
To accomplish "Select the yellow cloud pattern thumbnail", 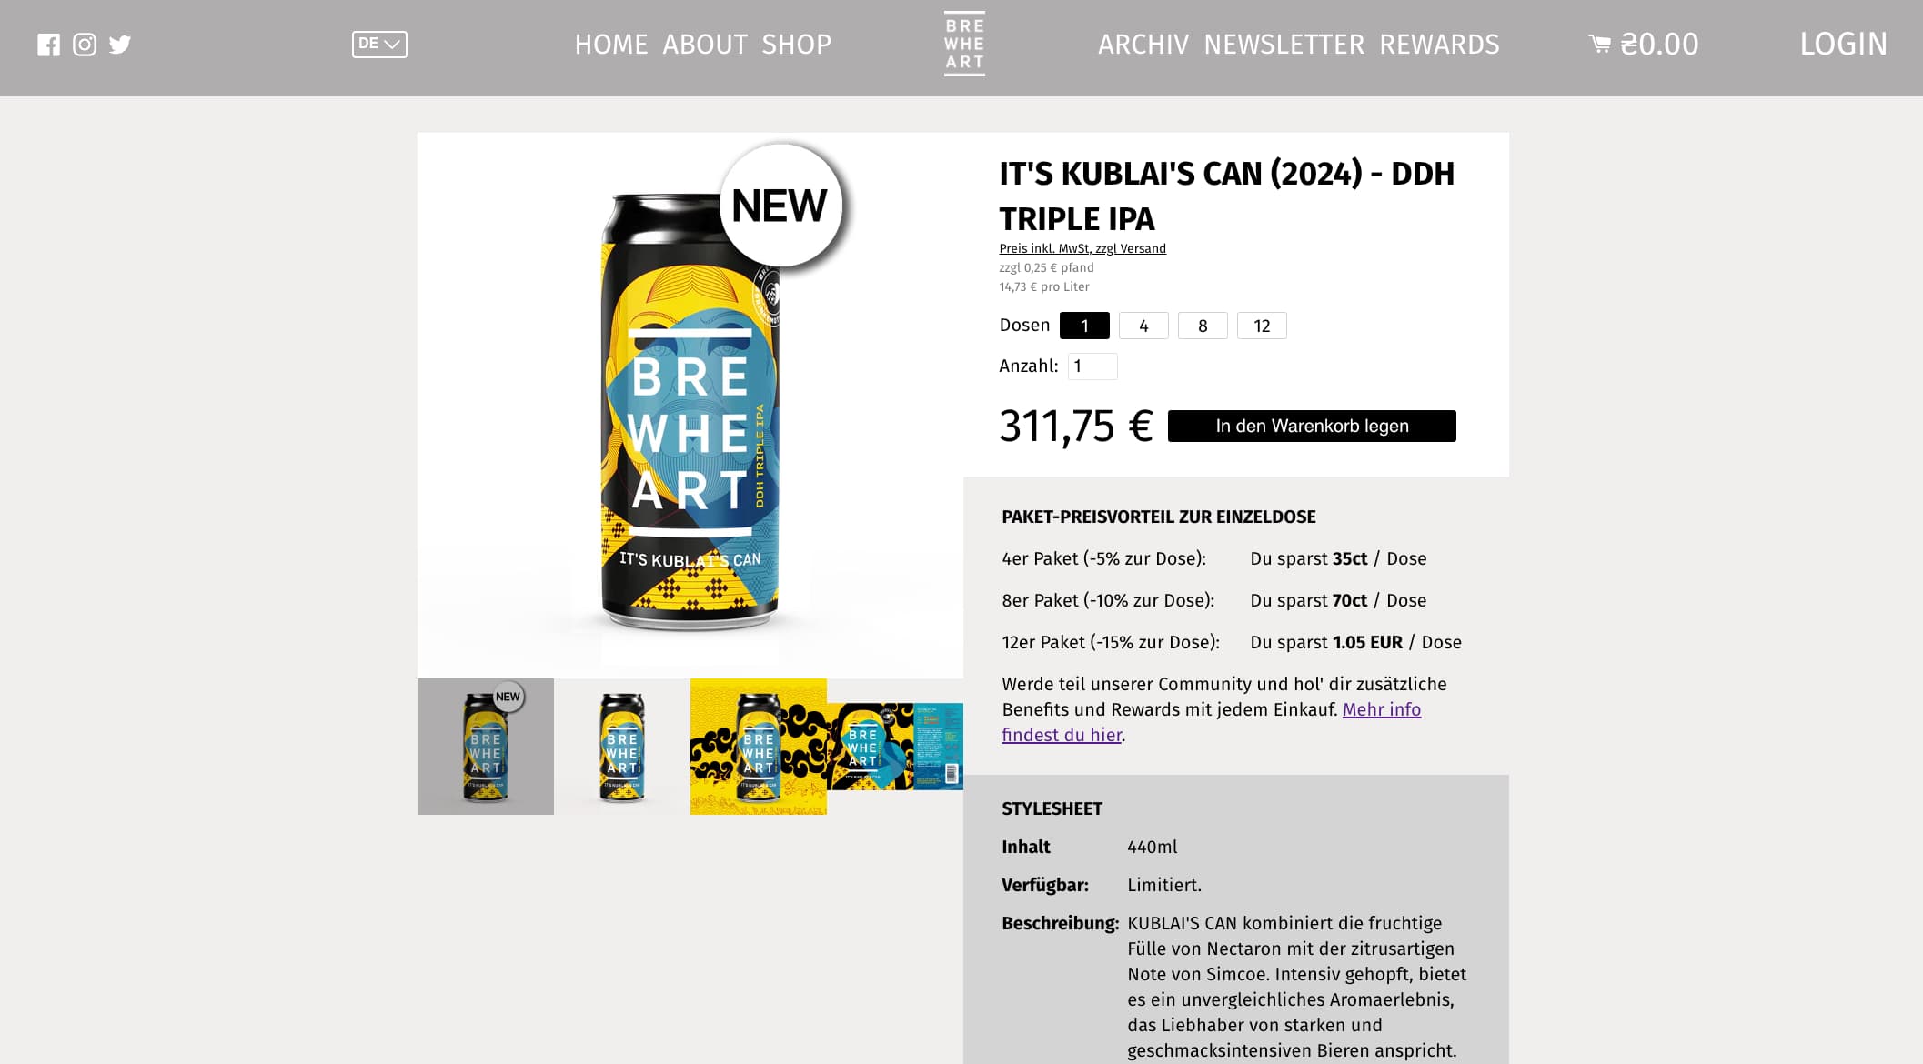I will pyautogui.click(x=759, y=747).
